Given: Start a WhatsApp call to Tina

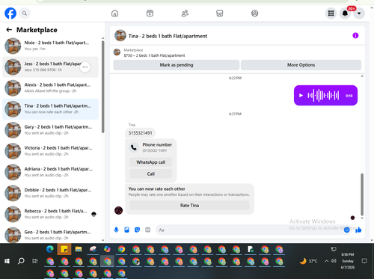Looking at the screenshot, I should [x=151, y=162].
